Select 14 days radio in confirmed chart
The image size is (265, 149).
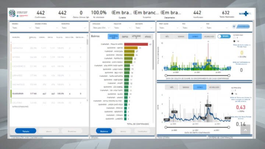pyautogui.click(x=234, y=41)
